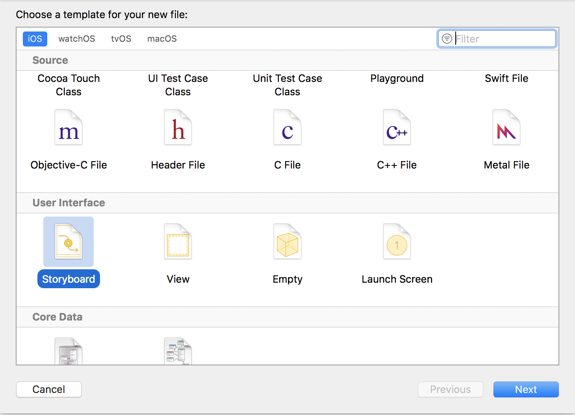This screenshot has width=575, height=415.
Task: Select the second Core Data template icon
Action: coord(178,351)
